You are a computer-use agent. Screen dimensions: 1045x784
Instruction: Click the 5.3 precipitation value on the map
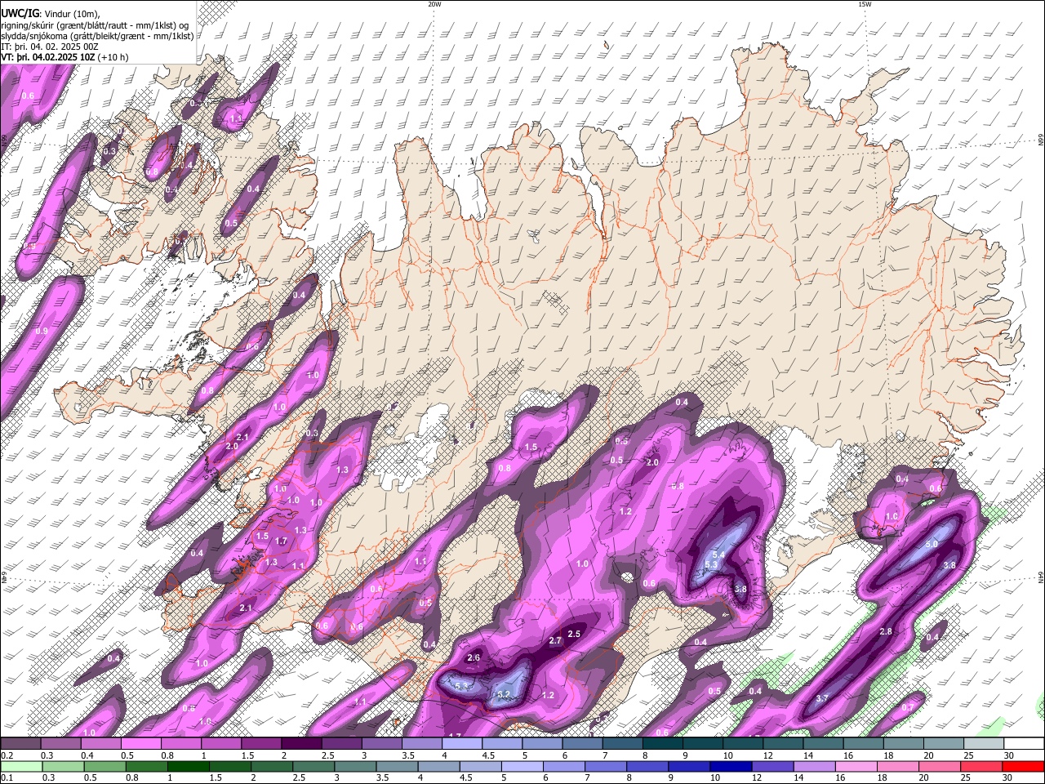tap(711, 565)
